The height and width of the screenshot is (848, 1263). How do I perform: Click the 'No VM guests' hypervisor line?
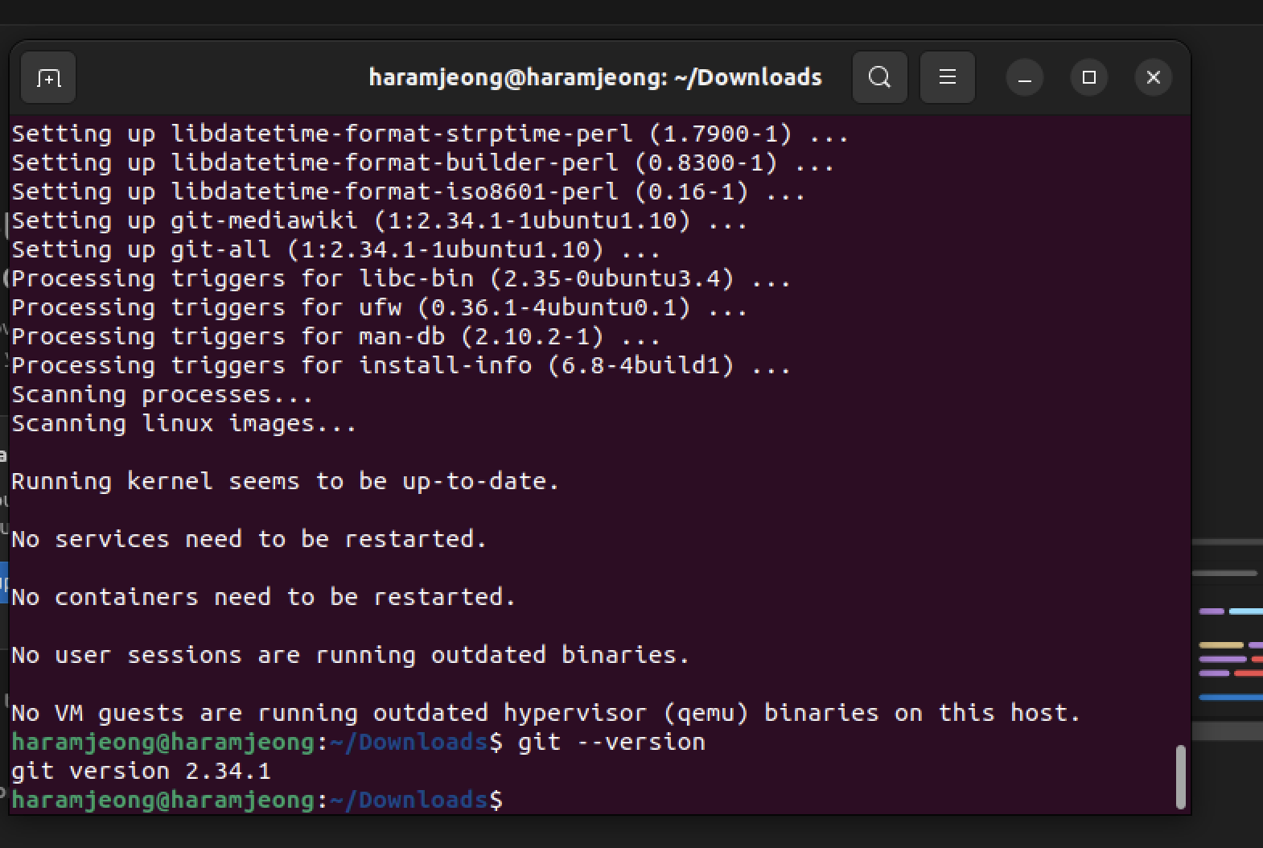(x=545, y=713)
